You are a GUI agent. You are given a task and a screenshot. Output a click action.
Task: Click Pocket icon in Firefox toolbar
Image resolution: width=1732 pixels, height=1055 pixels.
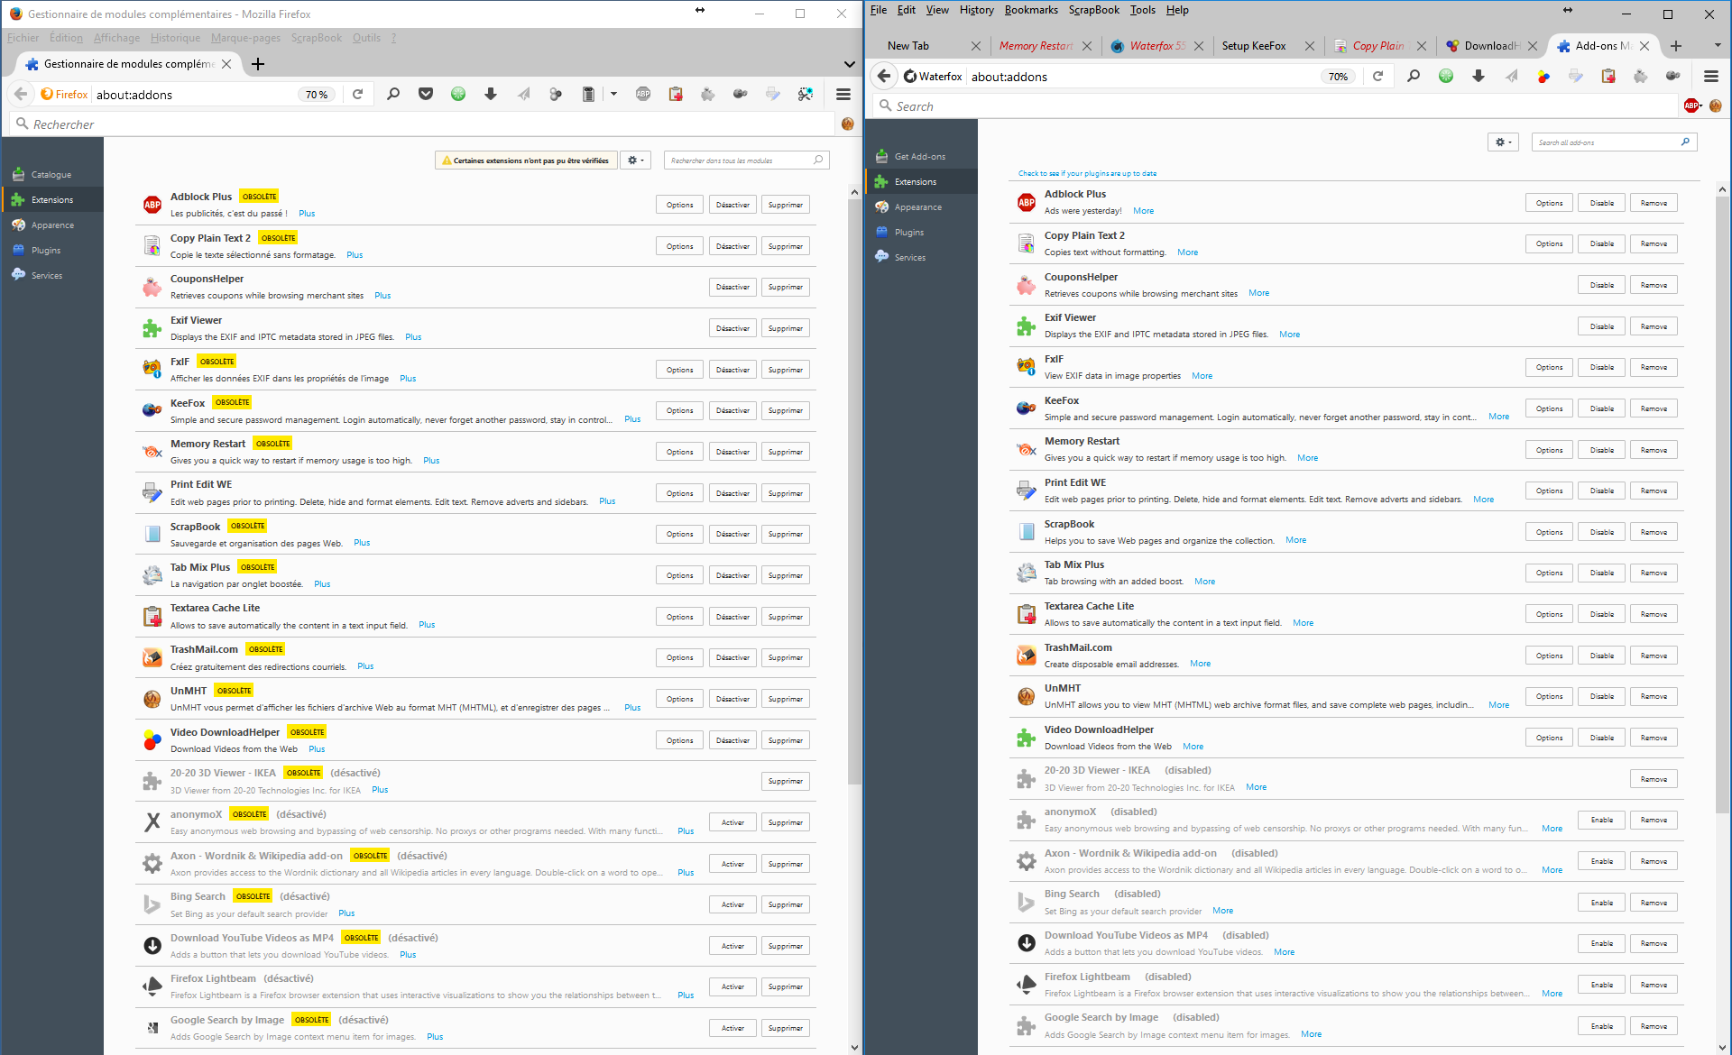point(426,94)
